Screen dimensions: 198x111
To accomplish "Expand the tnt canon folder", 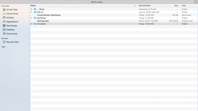I will coord(32,24).
